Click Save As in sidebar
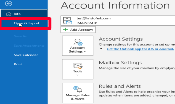The image size is (175, 104). click(x=20, y=36)
